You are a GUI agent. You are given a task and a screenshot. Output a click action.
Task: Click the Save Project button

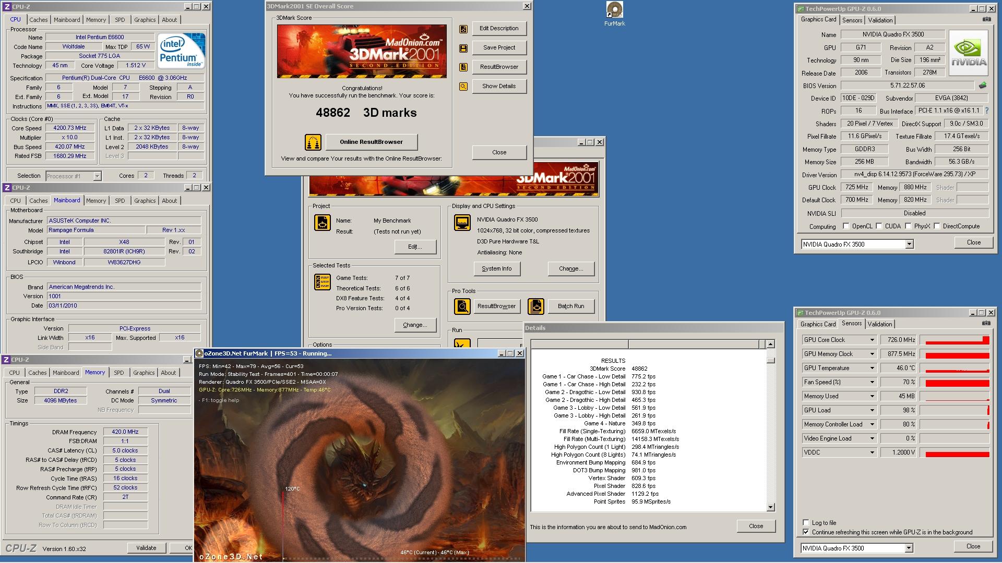click(x=499, y=47)
